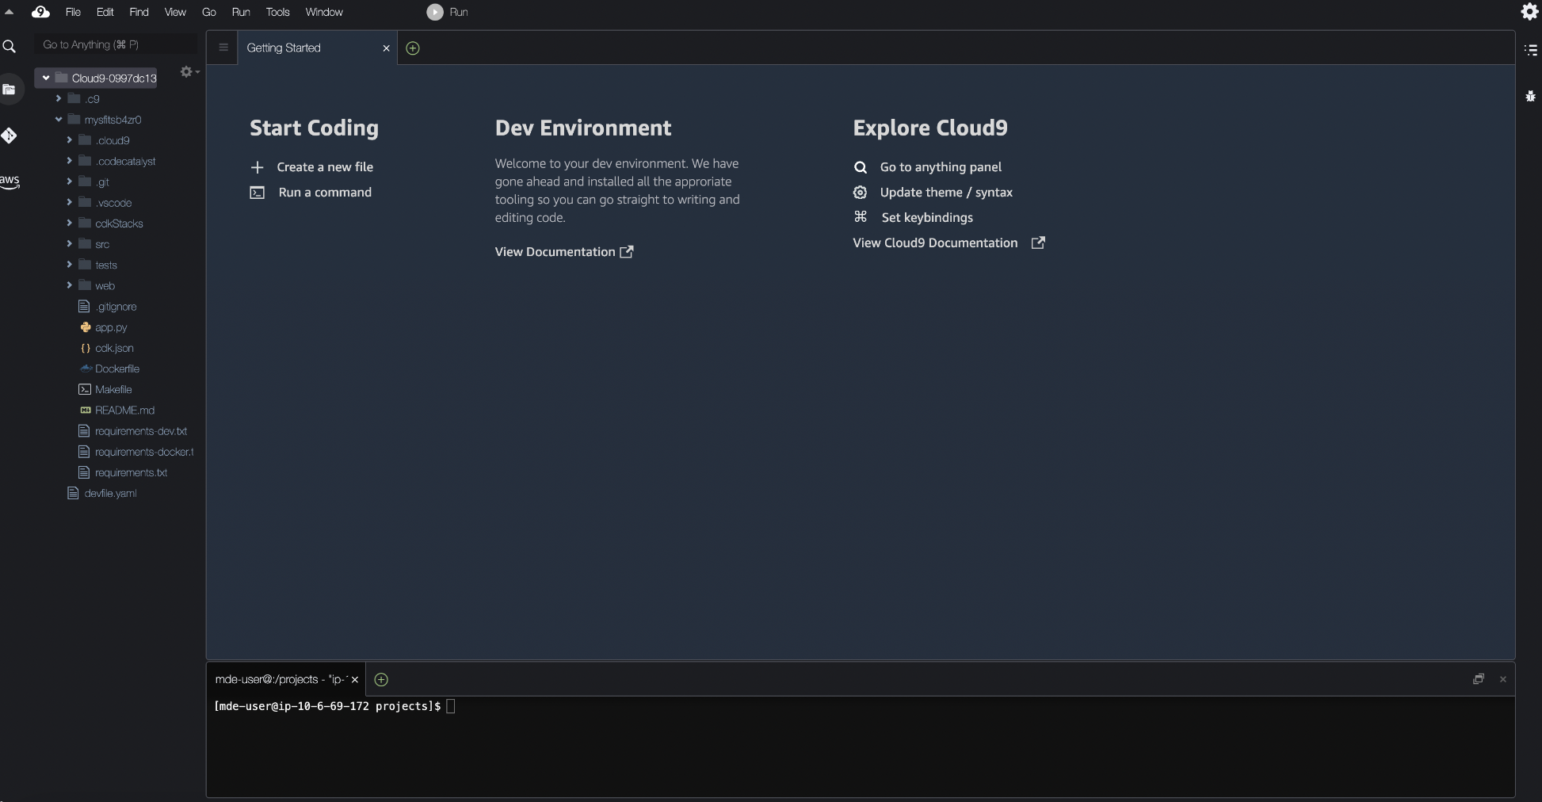1542x802 pixels.
Task: Maximize the terminal panel
Action: tap(1478, 678)
